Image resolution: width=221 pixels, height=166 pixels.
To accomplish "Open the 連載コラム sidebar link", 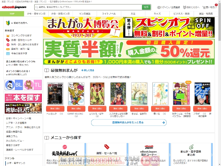I will point(12,136).
